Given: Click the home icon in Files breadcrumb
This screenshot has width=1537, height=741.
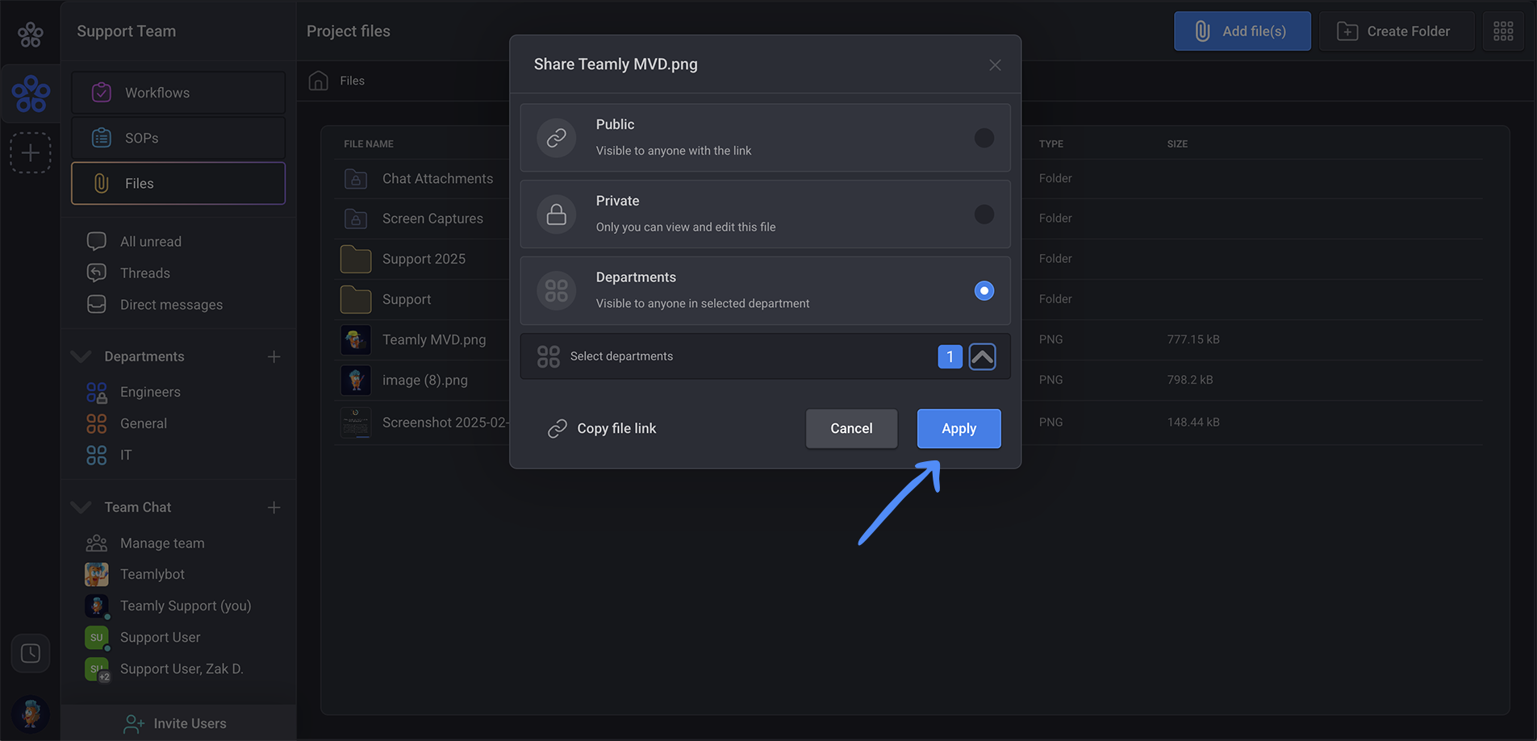Looking at the screenshot, I should 319,81.
